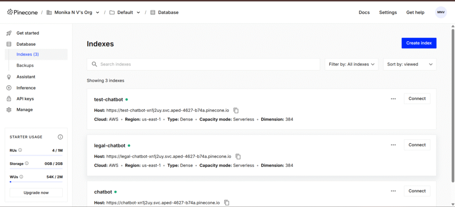Copy the legal-chatbot host URL
Image resolution: width=455 pixels, height=207 pixels.
coord(238,156)
